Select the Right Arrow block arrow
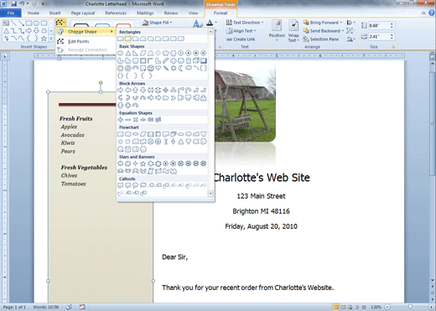The height and width of the screenshot is (311, 436). pyautogui.click(x=121, y=90)
